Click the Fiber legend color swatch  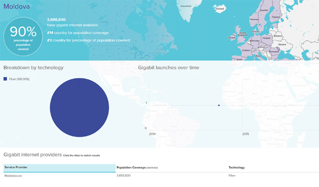5,79
